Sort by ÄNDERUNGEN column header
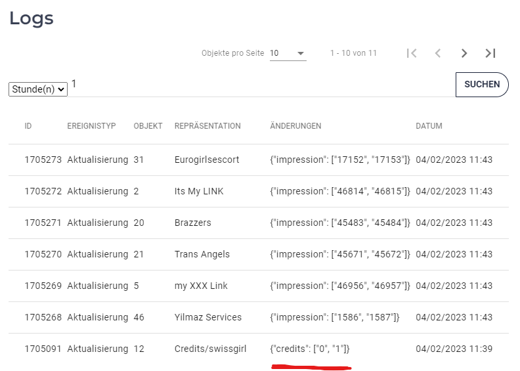Viewport: 520px width, 371px height. click(295, 126)
